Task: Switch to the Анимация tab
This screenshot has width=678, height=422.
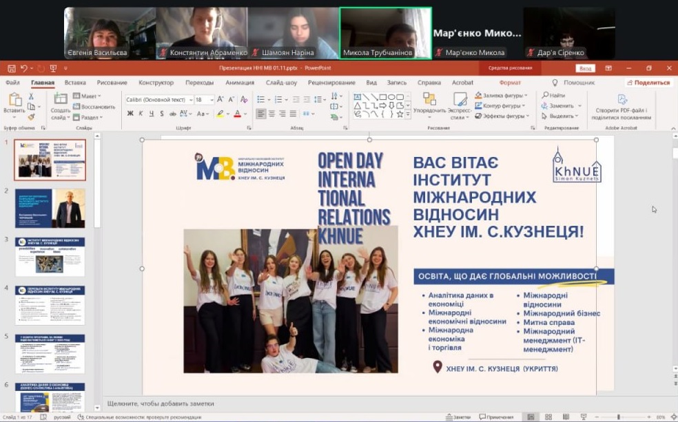Action: point(240,83)
